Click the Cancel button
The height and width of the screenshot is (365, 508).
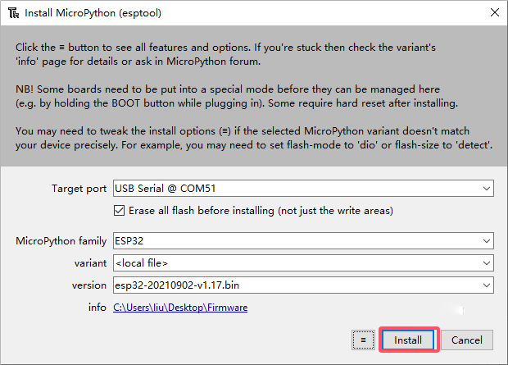click(x=467, y=340)
